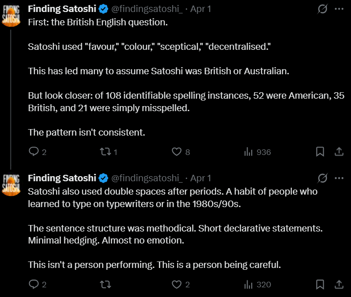Like the British English spelling tweet
The width and height of the screenshot is (351, 297).
click(176, 152)
